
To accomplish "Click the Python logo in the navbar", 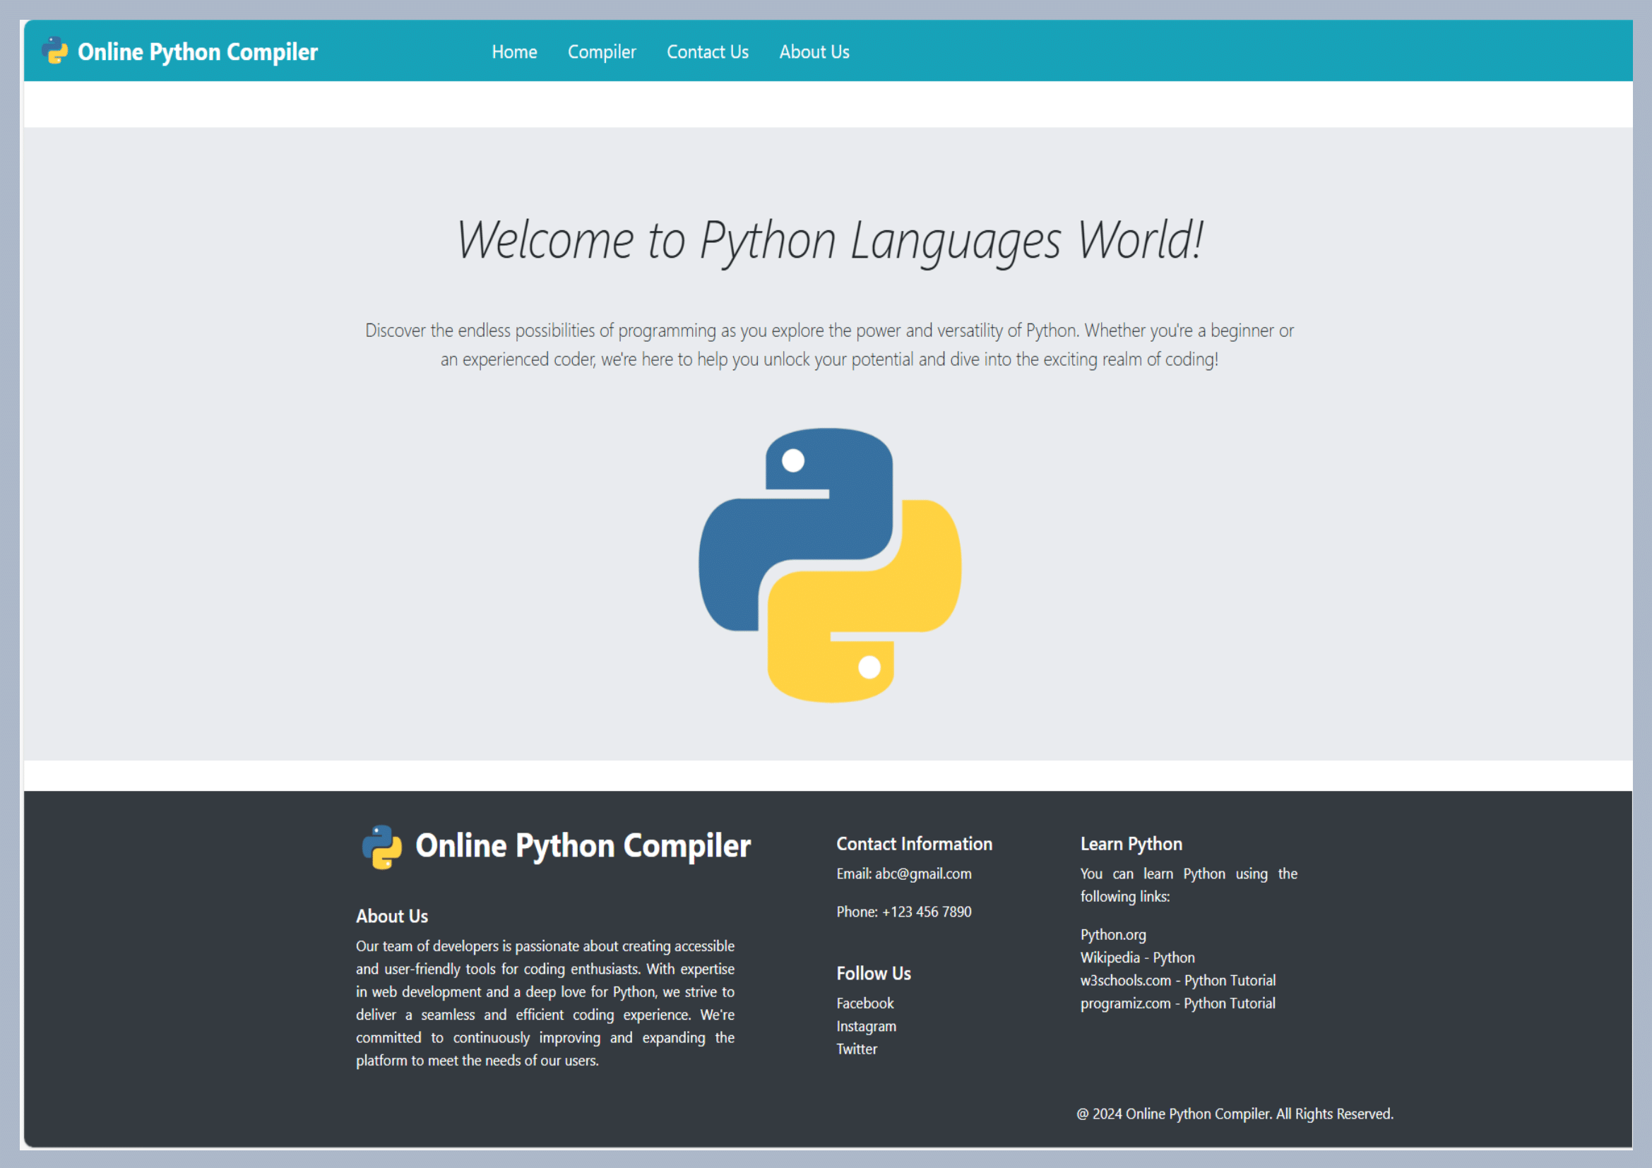I will [x=54, y=51].
